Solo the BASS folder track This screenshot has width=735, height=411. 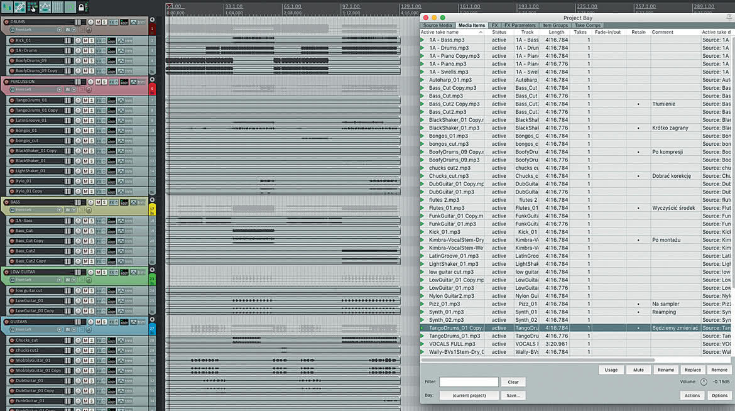(104, 203)
